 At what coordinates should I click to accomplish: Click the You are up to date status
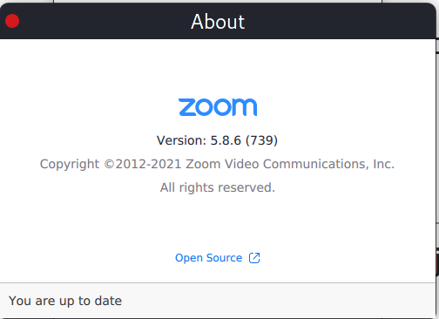click(65, 301)
